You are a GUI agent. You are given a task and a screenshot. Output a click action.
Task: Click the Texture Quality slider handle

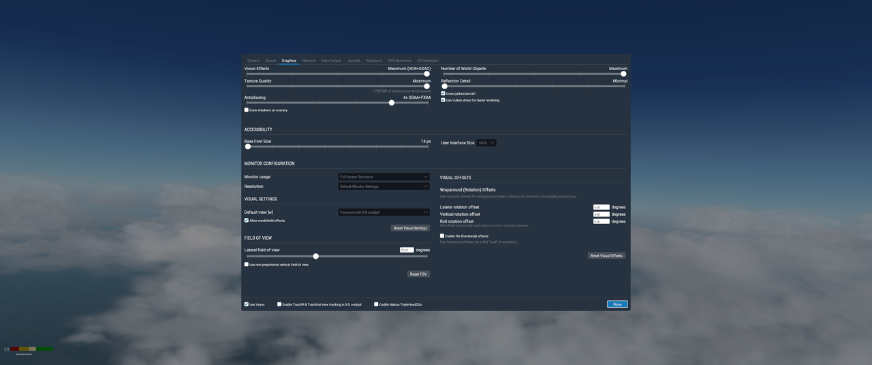click(x=426, y=86)
